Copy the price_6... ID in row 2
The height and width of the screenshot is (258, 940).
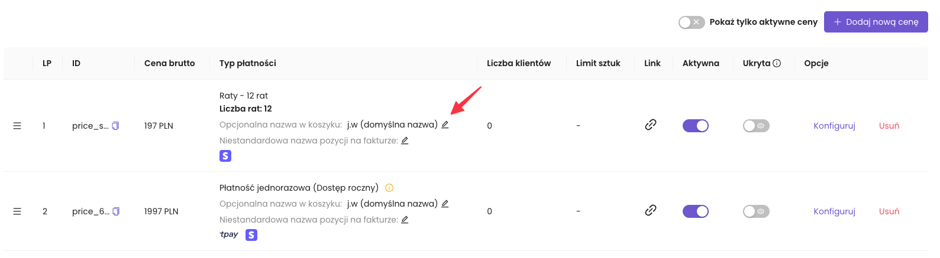(x=116, y=211)
